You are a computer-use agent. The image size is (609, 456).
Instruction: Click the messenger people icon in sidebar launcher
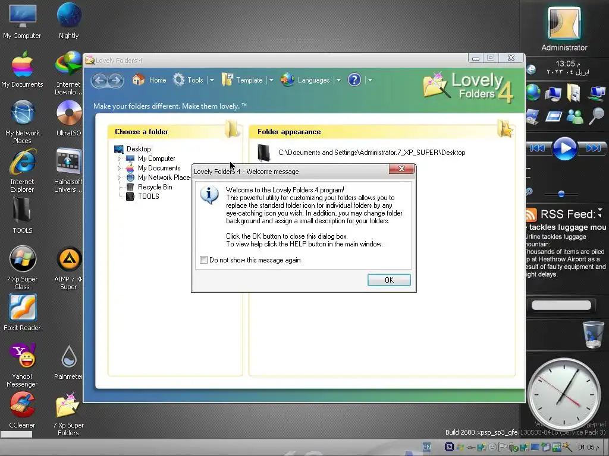tap(575, 116)
